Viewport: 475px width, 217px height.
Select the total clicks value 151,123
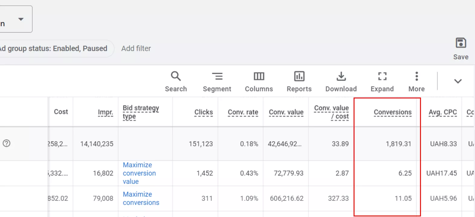tap(201, 144)
